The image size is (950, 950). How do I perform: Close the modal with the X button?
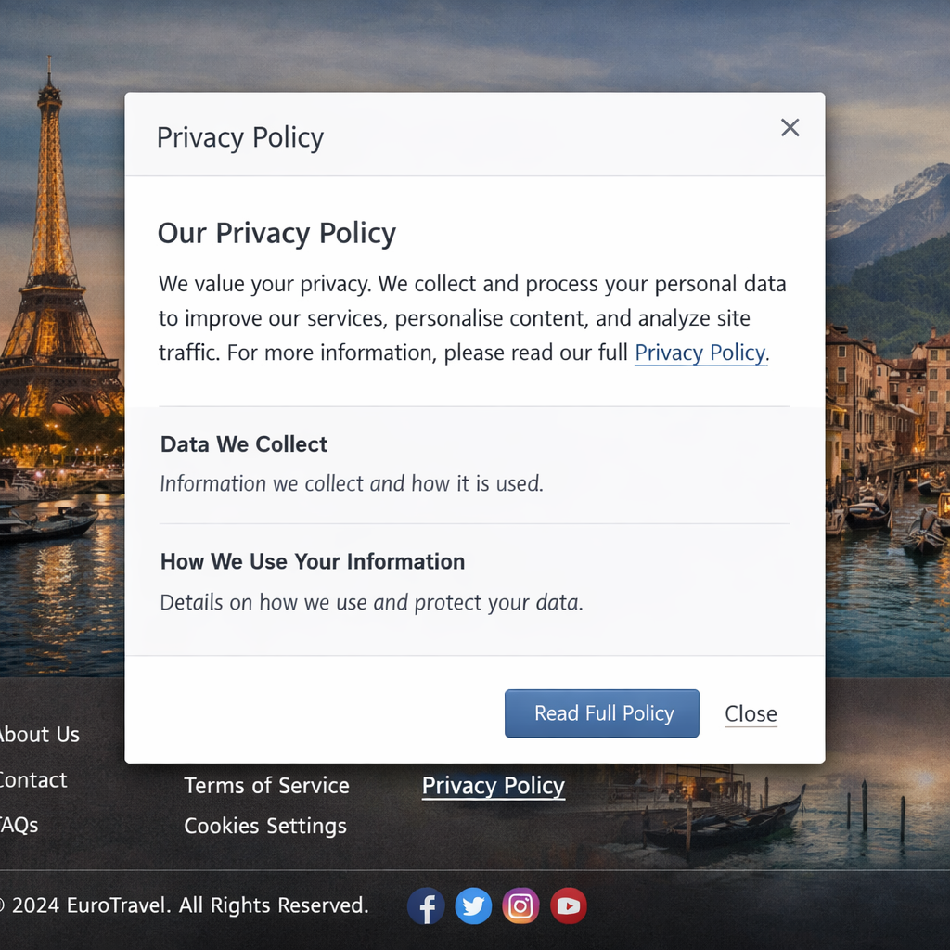click(x=790, y=127)
